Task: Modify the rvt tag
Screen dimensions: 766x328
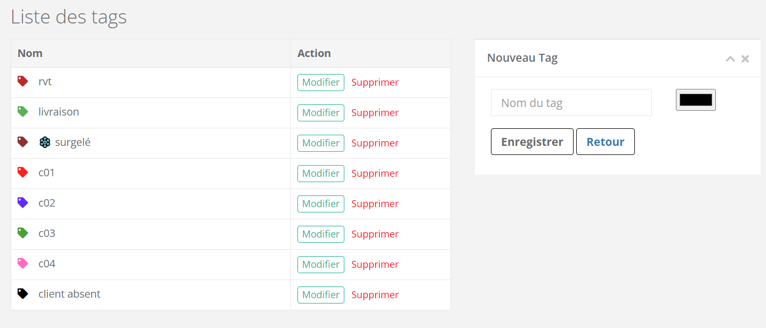Action: [321, 83]
